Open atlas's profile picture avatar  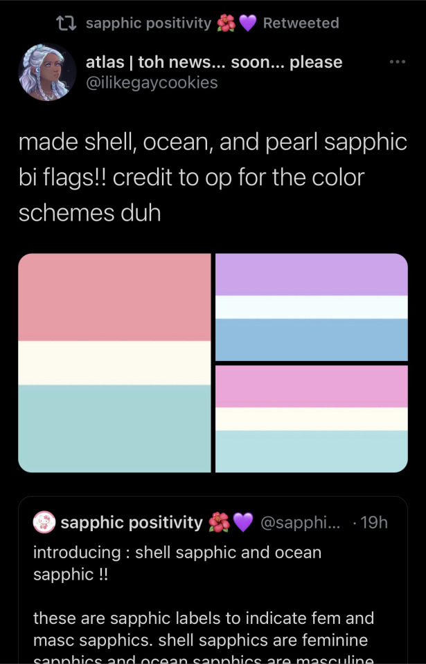[x=47, y=72]
